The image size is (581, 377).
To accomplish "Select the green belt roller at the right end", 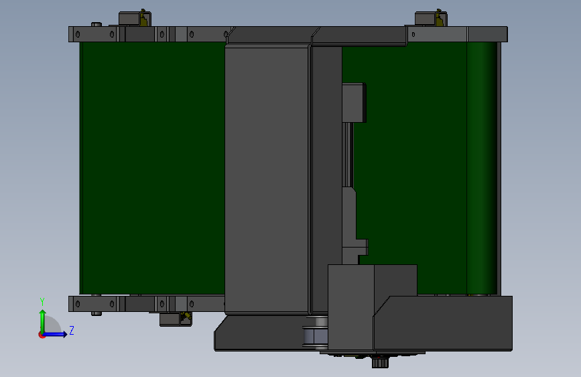I will tap(482, 168).
